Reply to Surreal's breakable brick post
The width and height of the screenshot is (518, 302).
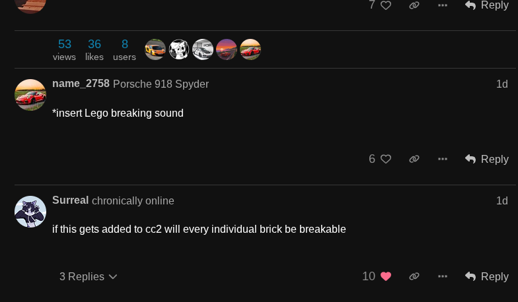coord(487,276)
